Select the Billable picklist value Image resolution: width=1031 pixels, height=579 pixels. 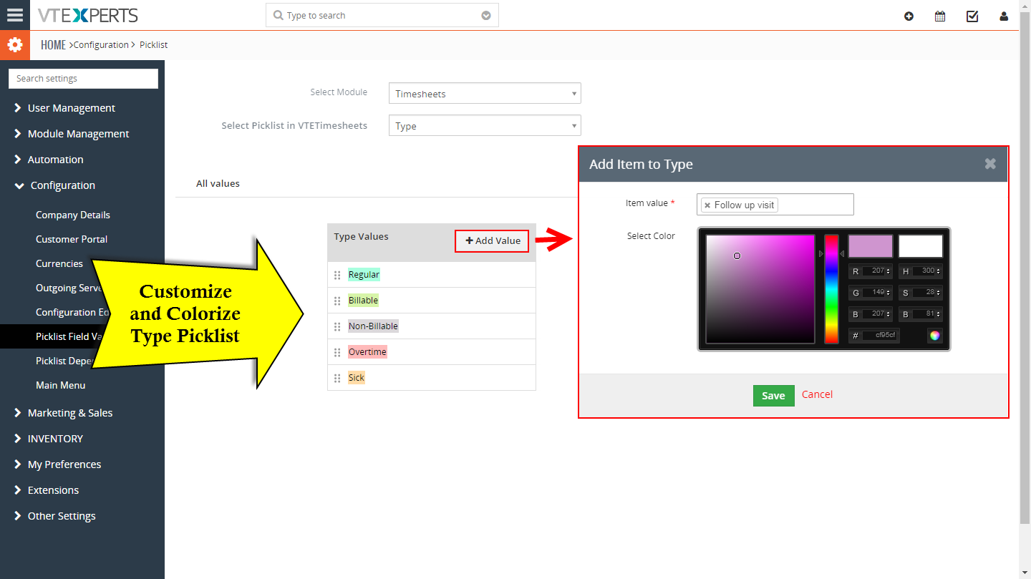363,301
